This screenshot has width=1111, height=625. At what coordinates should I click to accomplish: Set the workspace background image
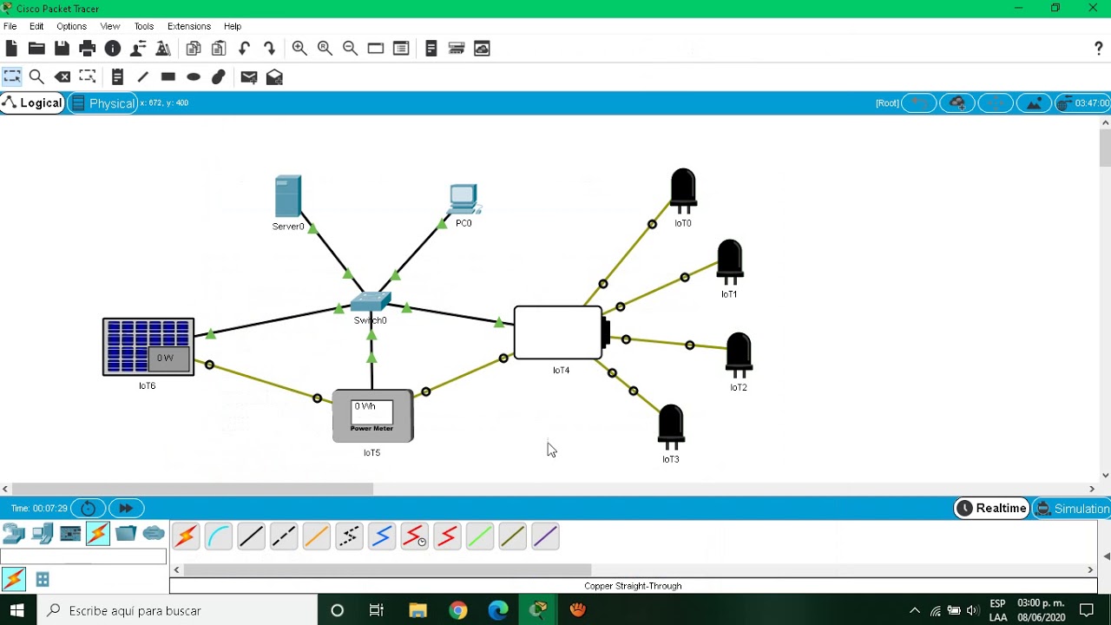[x=1034, y=103]
